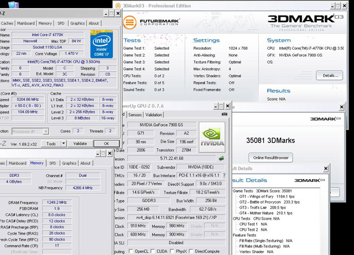Open the Tools dropdown arrow in CPU-Z
The width and height of the screenshot is (354, 255).
coord(64,143)
